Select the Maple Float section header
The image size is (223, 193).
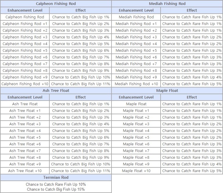point(167,90)
